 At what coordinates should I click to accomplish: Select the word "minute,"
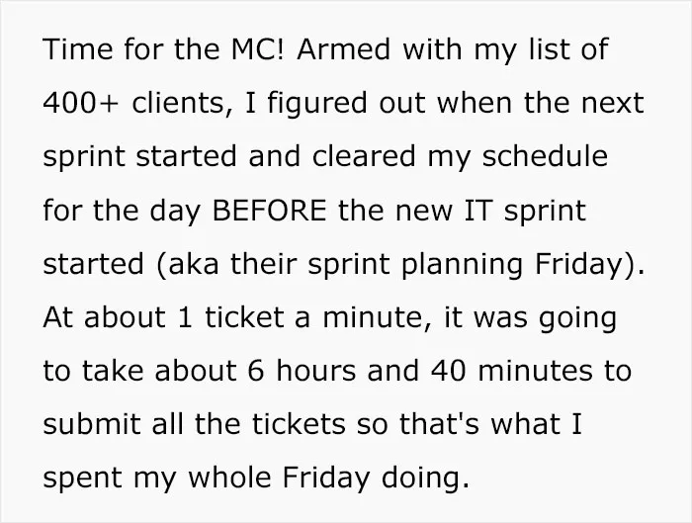point(377,318)
